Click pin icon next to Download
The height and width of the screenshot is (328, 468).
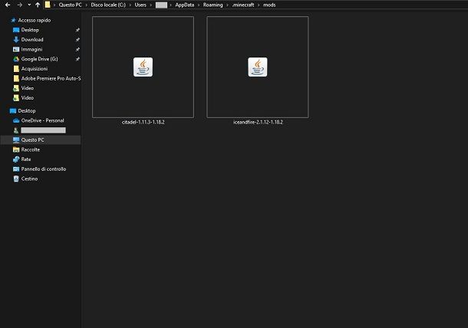click(77, 40)
